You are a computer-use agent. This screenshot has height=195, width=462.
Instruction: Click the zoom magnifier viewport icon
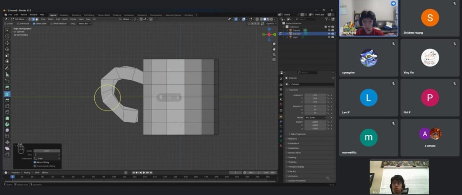click(274, 44)
